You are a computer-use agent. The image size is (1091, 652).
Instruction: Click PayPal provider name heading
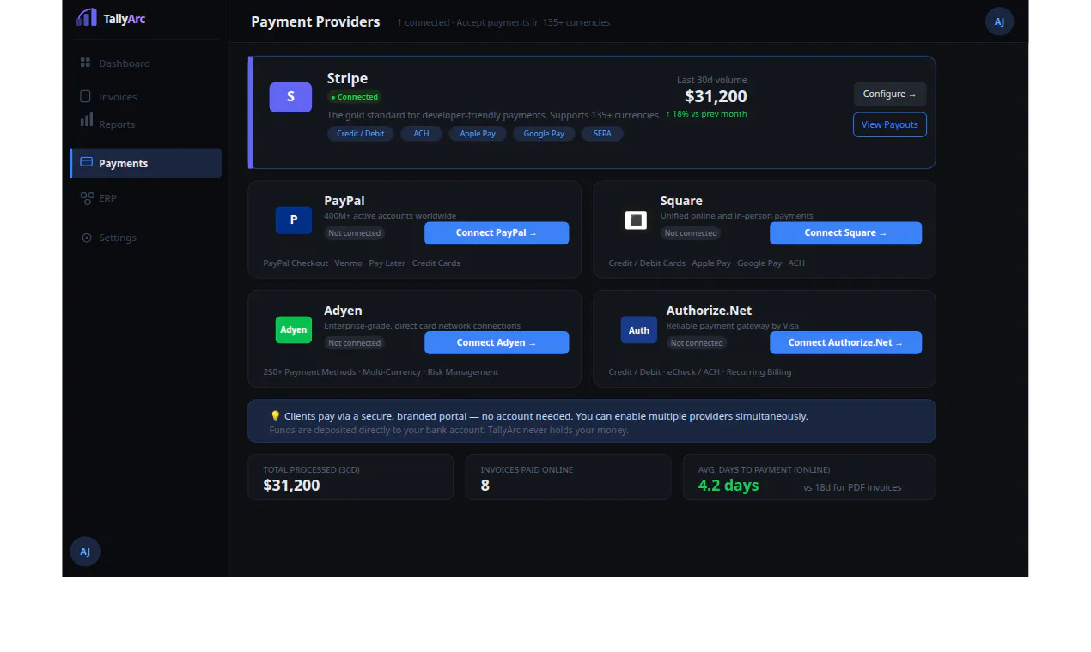point(344,201)
